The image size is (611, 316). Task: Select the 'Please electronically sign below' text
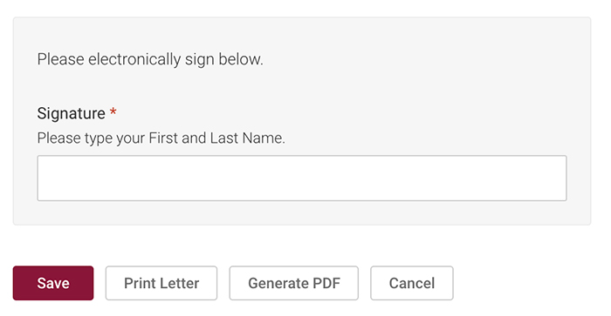coord(150,59)
